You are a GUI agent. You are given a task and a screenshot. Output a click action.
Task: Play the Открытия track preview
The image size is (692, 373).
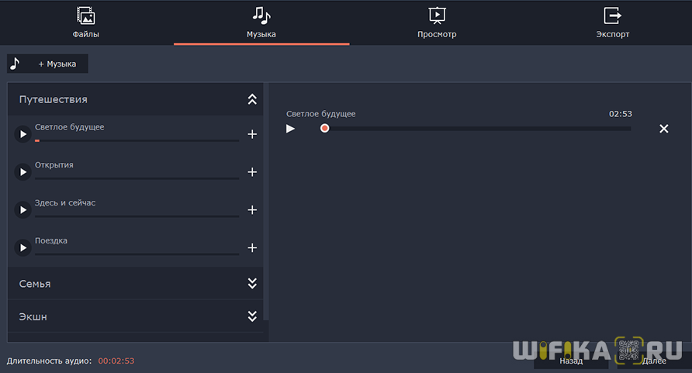coord(23,172)
